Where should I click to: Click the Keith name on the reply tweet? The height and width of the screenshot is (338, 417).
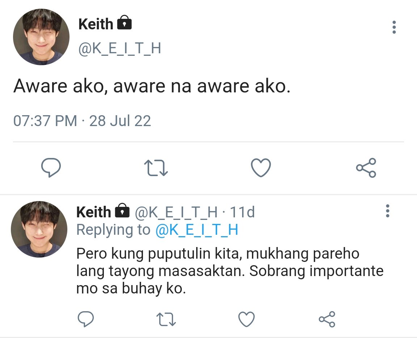tap(94, 212)
